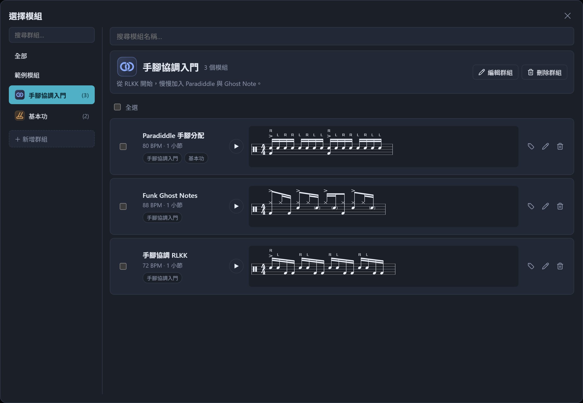
Task: Click the 手腳協調入門 tag on Funk Ghost Notes
Action: [162, 218]
